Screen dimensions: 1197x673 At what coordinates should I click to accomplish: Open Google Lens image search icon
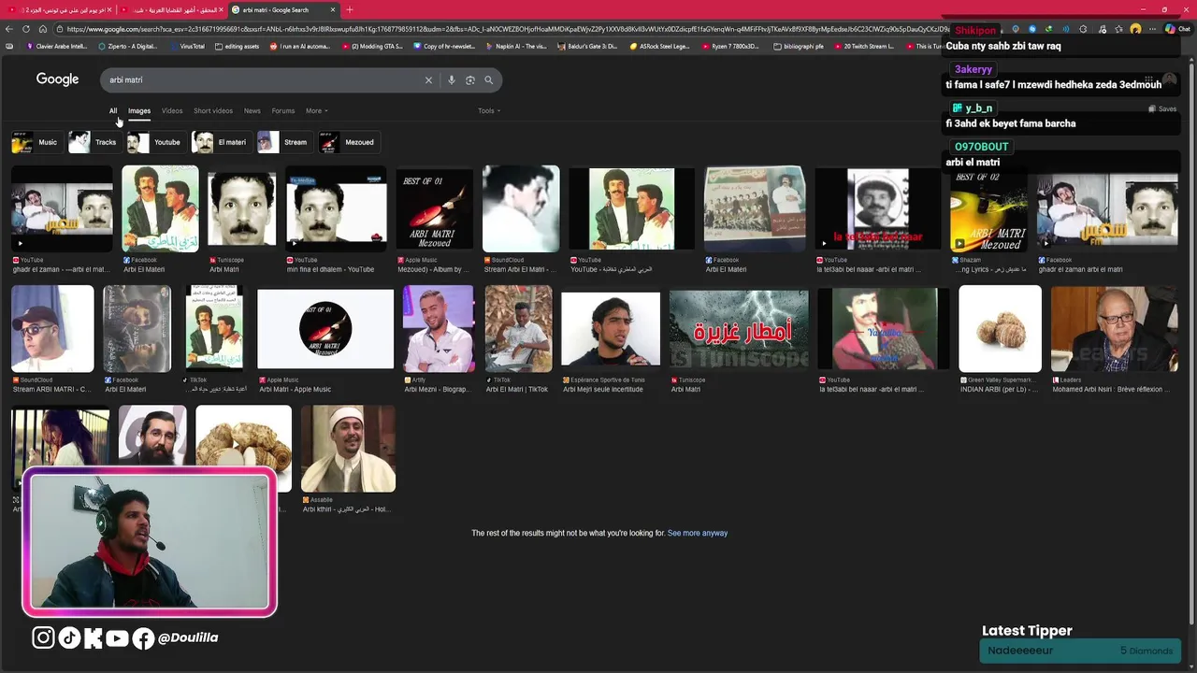[469, 80]
